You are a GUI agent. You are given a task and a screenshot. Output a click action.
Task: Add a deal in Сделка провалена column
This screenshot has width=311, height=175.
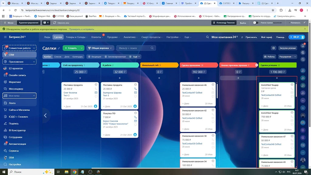(x=199, y=78)
